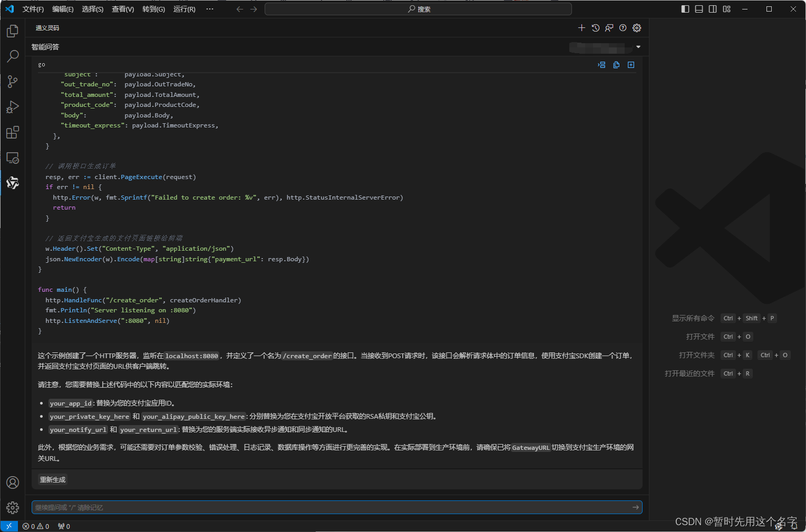Image resolution: width=806 pixels, height=532 pixels.
Task: Open the Accounts menu icon
Action: (x=13, y=482)
